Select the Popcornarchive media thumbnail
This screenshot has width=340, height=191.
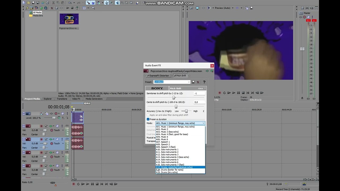69,19
